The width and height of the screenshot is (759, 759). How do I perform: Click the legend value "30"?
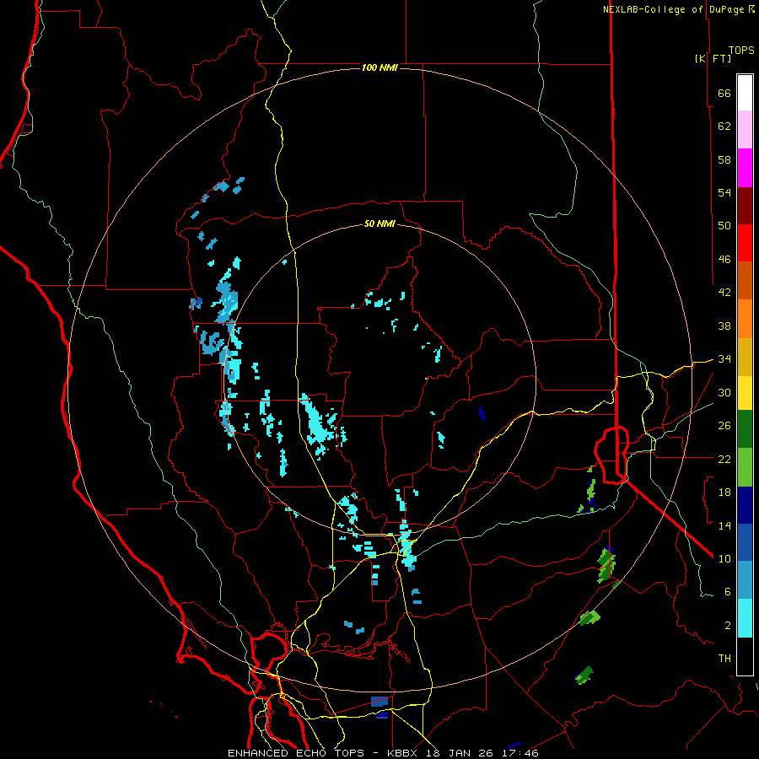724,392
